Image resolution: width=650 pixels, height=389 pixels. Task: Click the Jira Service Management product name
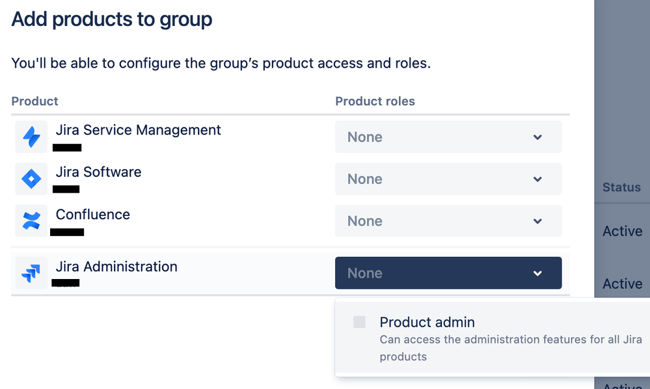click(138, 130)
